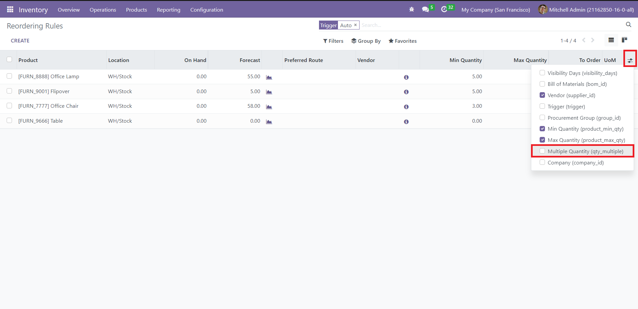The image size is (638, 309).
Task: Uncheck Min Quantity column option
Action: coord(542,129)
